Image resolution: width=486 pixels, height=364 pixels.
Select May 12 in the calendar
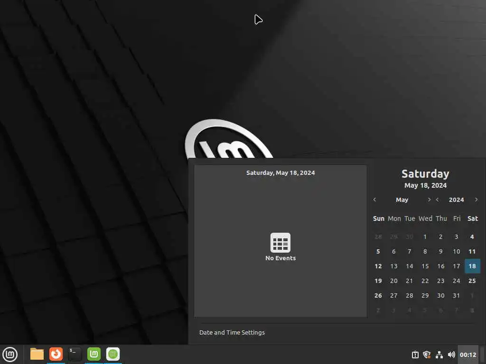(378, 266)
